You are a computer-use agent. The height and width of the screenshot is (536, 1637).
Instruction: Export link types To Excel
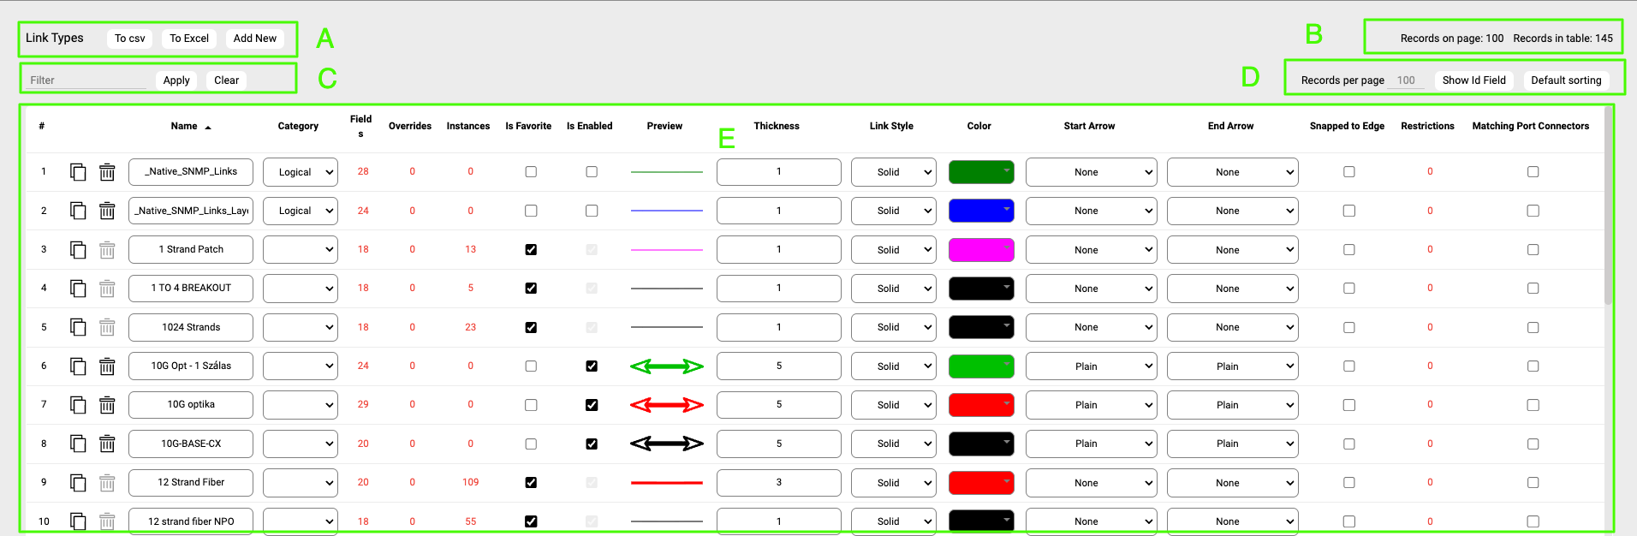(x=189, y=39)
